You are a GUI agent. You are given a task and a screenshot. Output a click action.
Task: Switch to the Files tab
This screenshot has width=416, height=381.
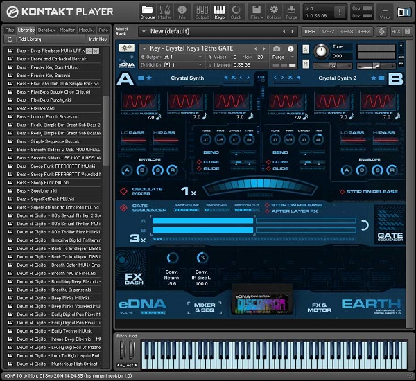coord(10,30)
